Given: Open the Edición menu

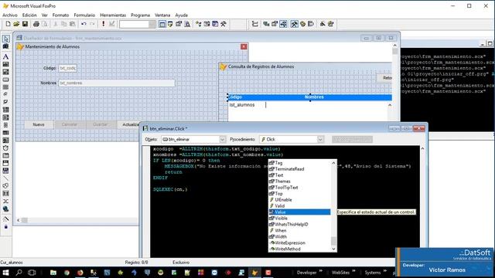Looking at the screenshot, I should 29,15.
